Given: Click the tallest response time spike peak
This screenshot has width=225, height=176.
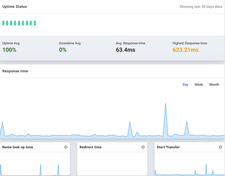Looking at the screenshot, I should coord(165,103).
